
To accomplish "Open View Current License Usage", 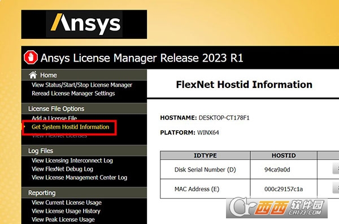I will pos(67,203).
